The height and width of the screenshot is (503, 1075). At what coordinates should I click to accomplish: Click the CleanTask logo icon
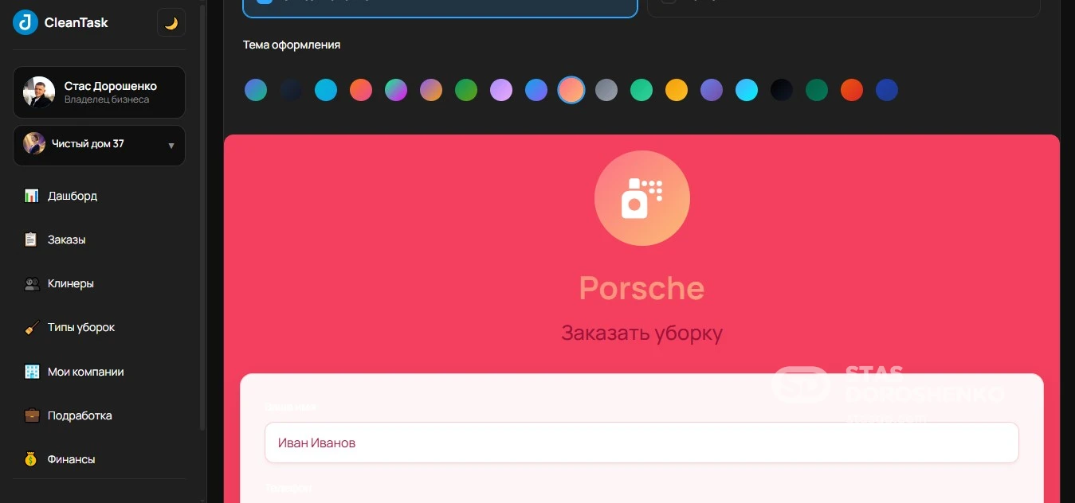coord(23,22)
